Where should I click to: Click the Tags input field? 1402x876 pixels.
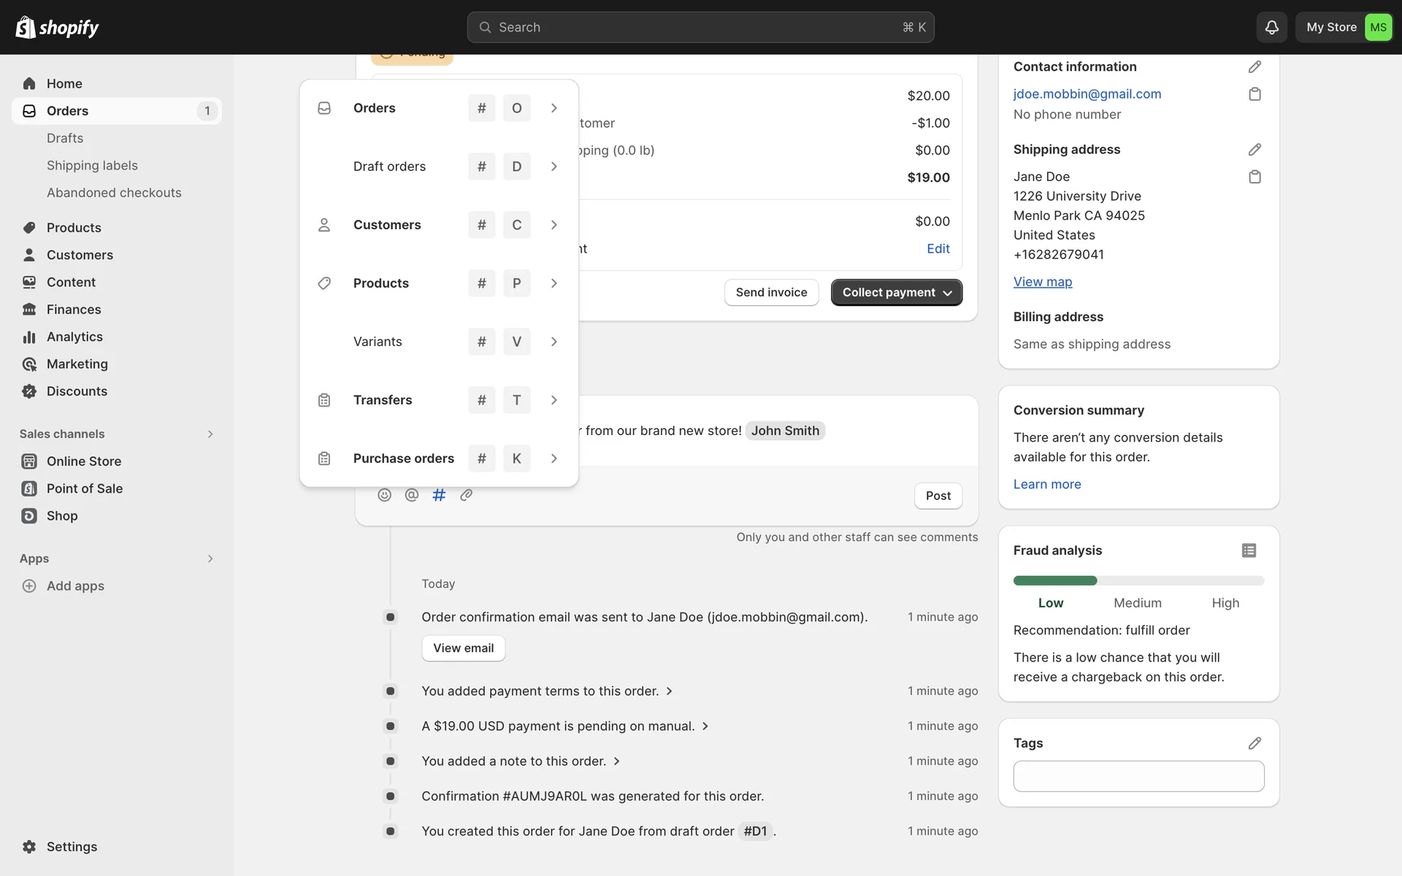[1138, 776]
